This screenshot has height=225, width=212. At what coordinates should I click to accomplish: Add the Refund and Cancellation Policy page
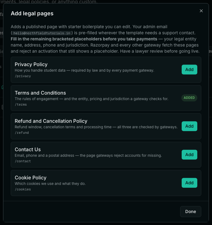tap(189, 126)
